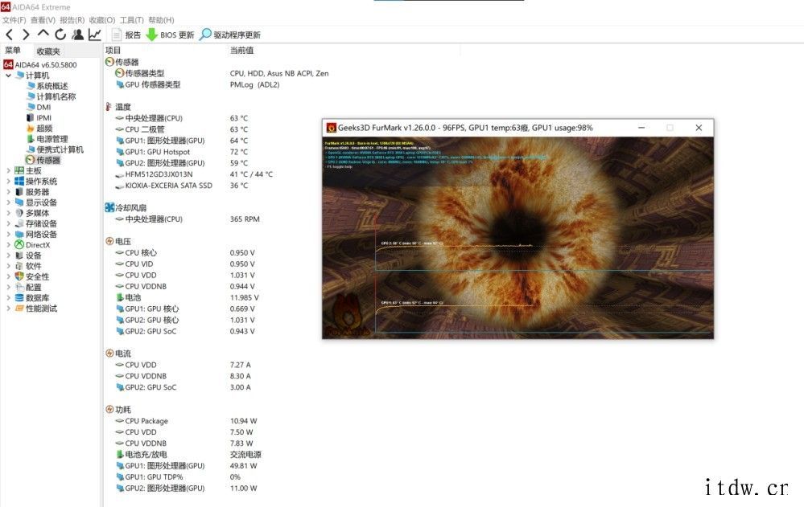
Task: Select the 传感器类型 row
Action: click(221, 73)
